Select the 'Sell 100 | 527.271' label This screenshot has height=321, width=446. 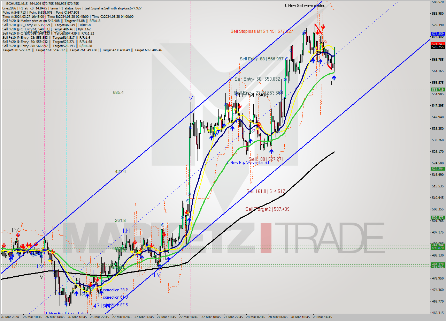(x=266, y=159)
